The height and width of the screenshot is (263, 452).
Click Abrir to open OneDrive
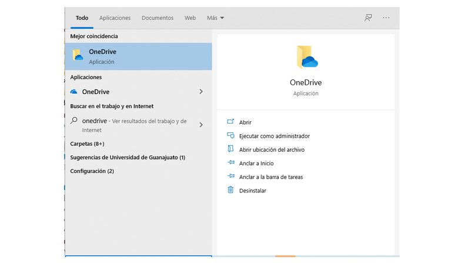pyautogui.click(x=245, y=122)
